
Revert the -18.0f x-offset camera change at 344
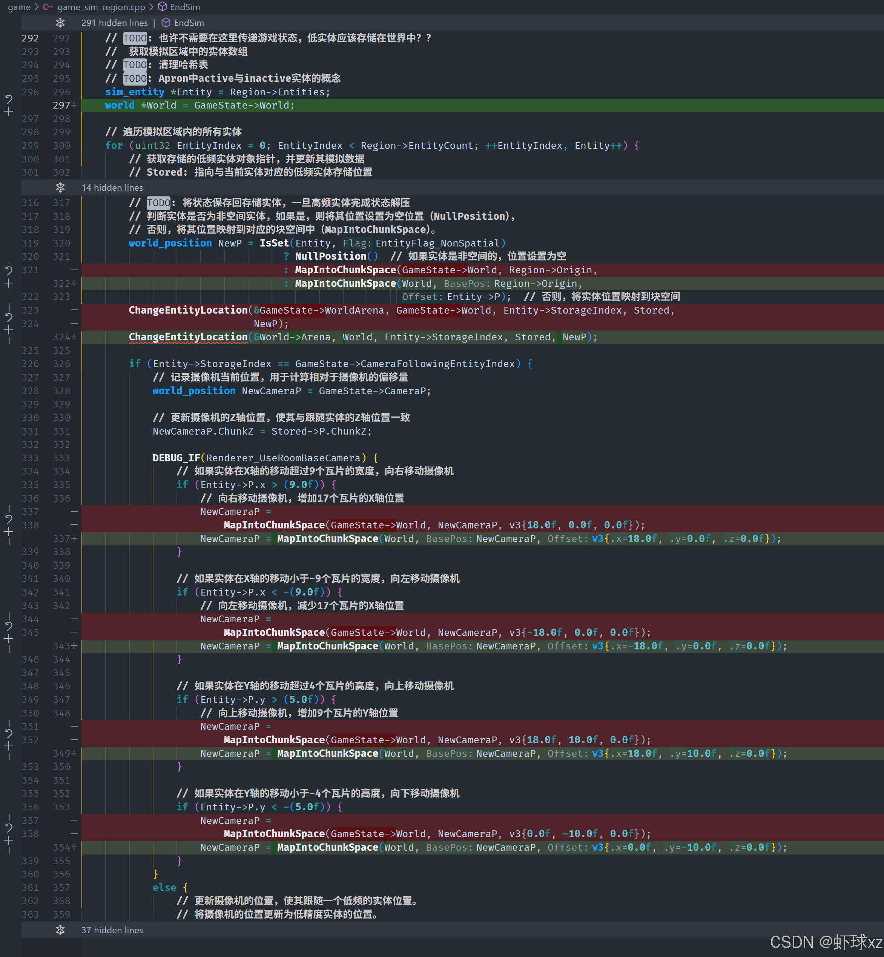pyautogui.click(x=9, y=626)
